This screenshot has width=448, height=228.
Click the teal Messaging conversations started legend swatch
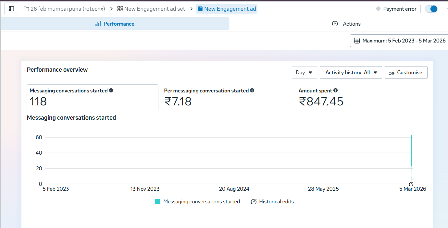click(x=157, y=201)
